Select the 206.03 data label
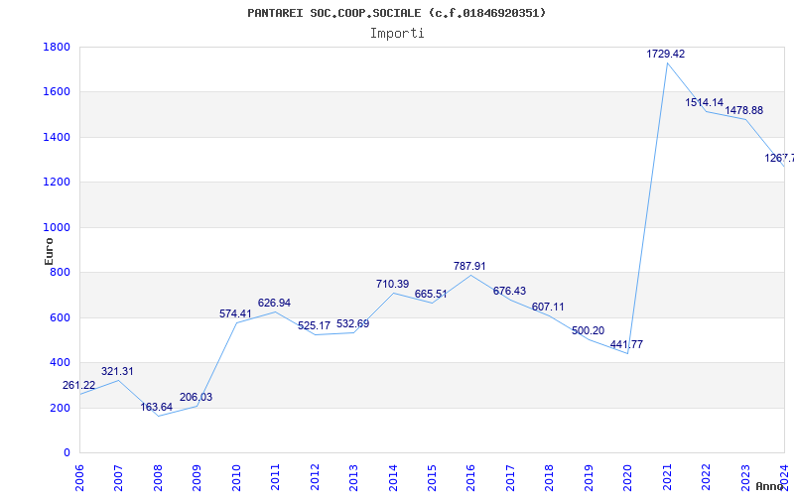 pos(196,398)
